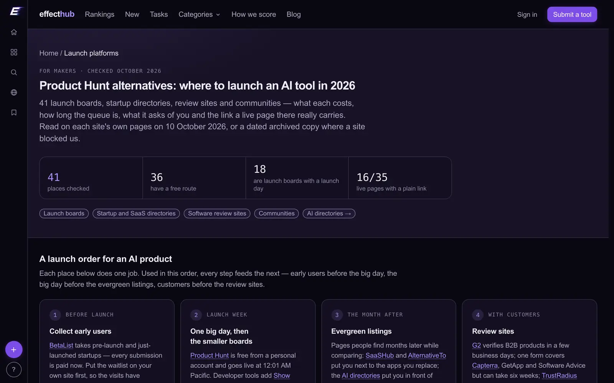The width and height of the screenshot is (614, 383).
Task: Click the "36 have a free route" stat
Action: [x=194, y=178]
